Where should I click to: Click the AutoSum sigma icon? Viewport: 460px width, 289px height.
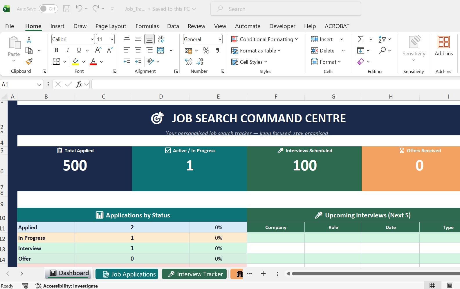[361, 39]
